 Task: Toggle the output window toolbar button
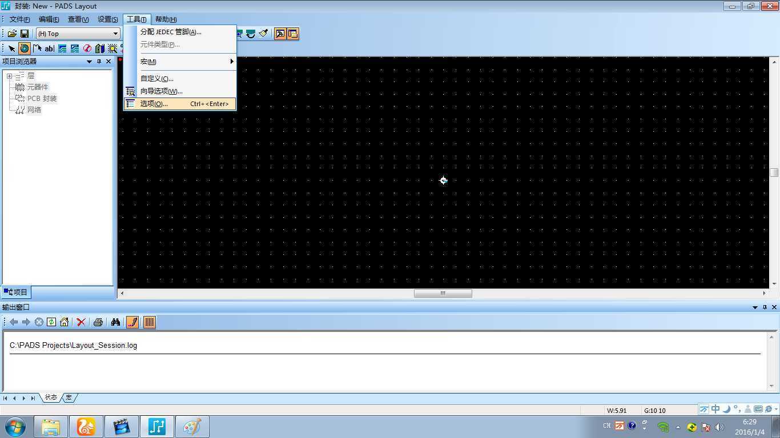(293, 34)
